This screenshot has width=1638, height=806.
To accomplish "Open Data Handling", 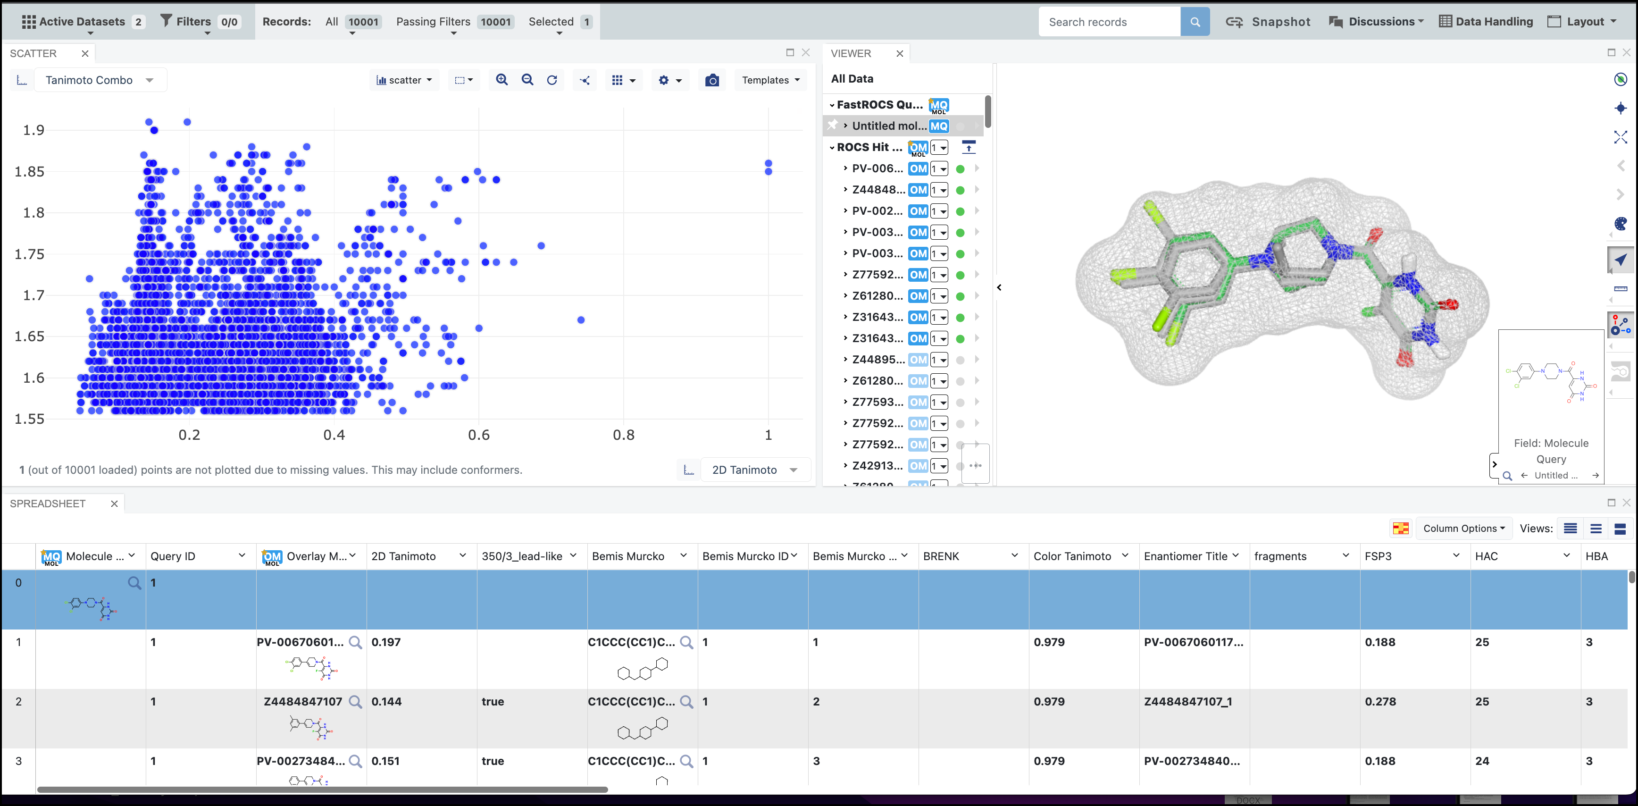I will (x=1486, y=22).
